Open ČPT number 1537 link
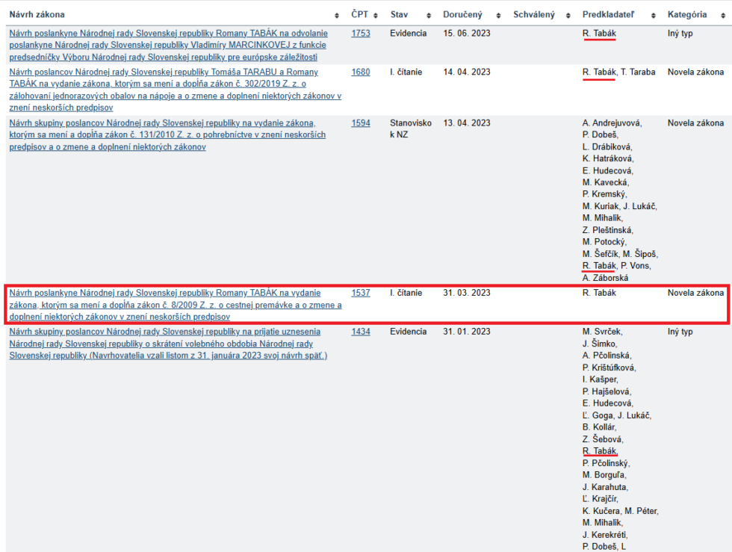The image size is (732, 552). pos(361,294)
